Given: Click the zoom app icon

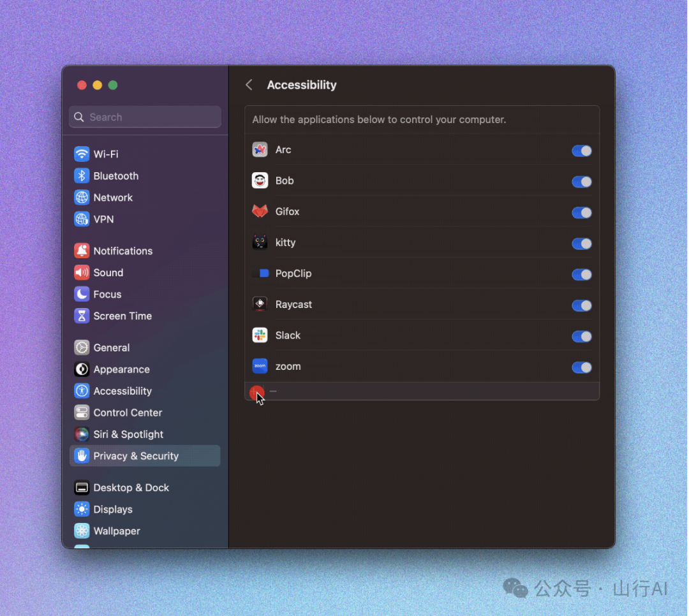Looking at the screenshot, I should pyautogui.click(x=260, y=366).
